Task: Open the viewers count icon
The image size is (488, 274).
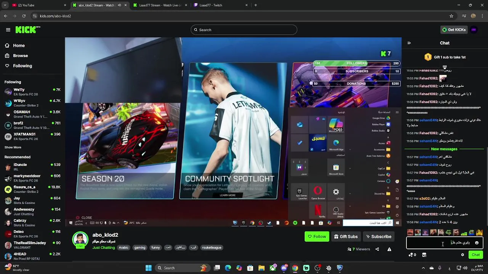Action: tap(350, 249)
